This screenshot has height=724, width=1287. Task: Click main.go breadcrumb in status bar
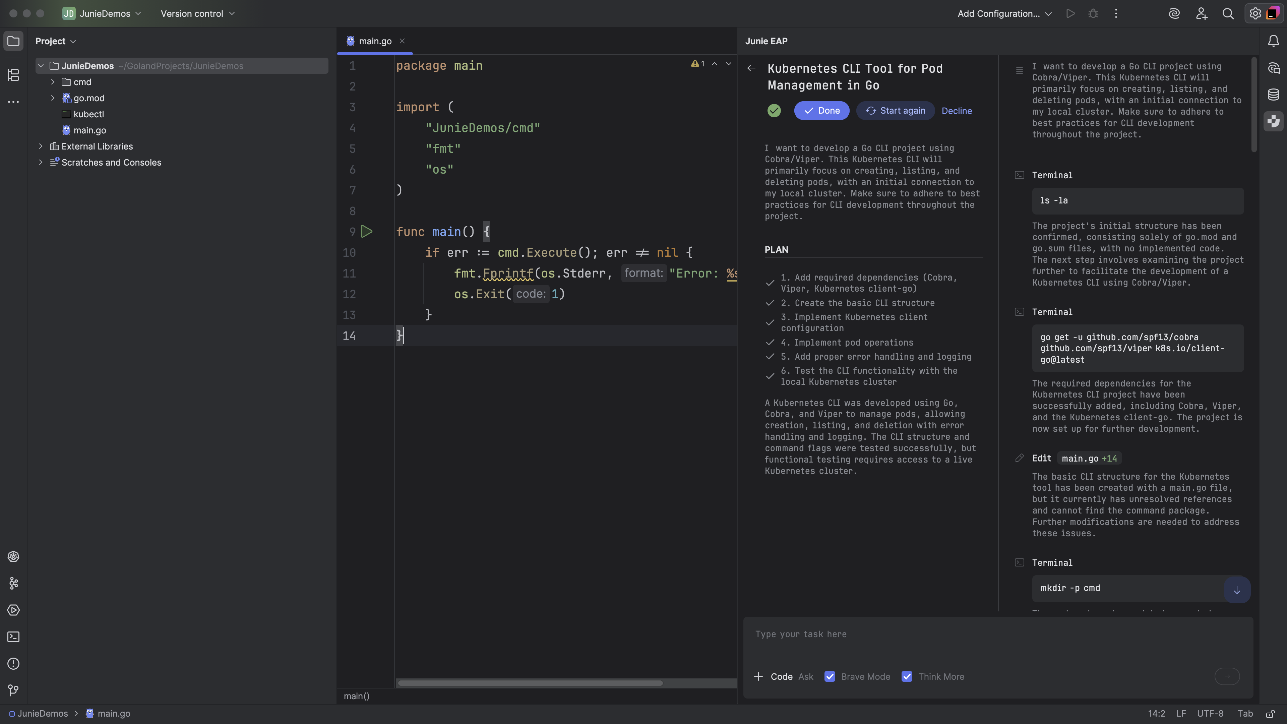pos(108,714)
